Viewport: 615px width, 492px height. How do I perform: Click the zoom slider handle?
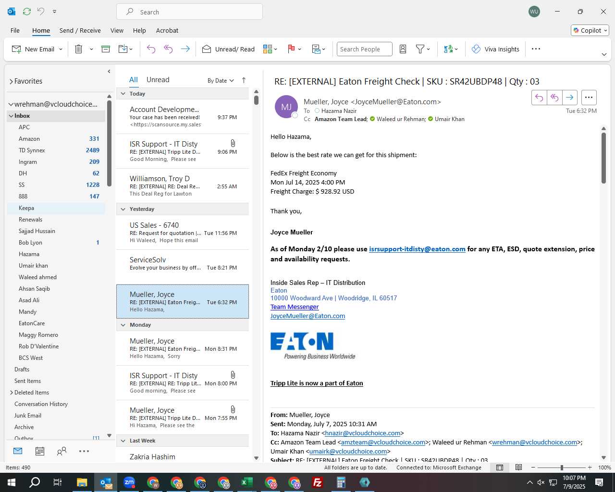[x=562, y=467]
